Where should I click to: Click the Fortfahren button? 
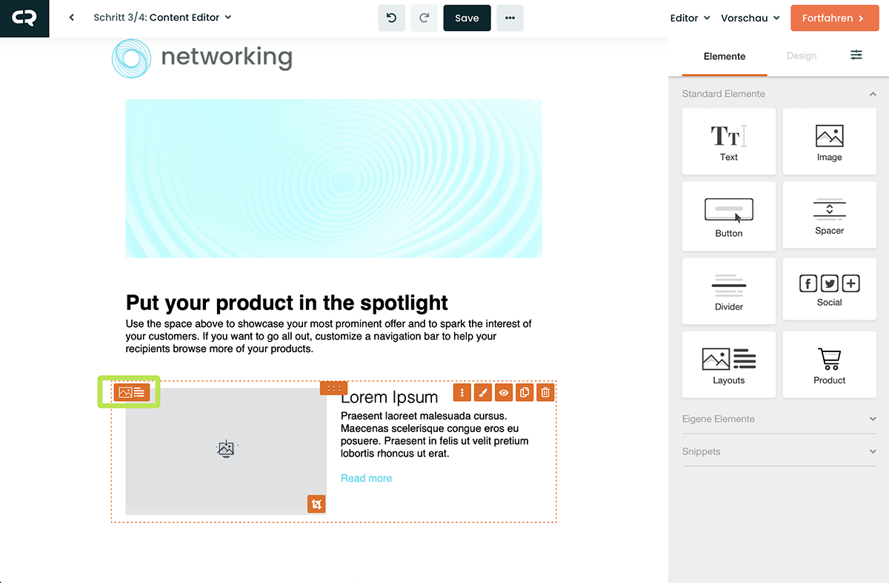click(x=833, y=18)
